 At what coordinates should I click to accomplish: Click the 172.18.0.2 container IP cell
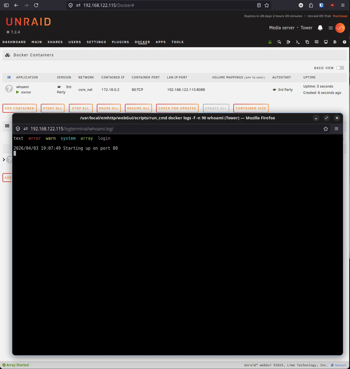pos(110,89)
